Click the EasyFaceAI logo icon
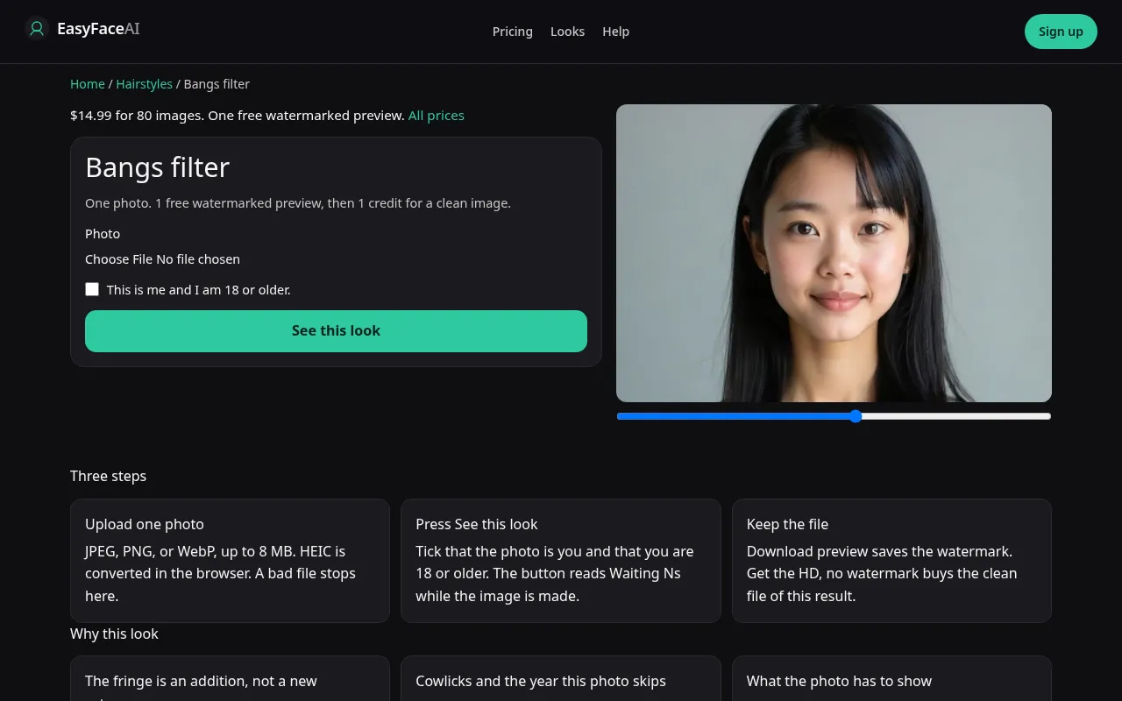 click(x=37, y=29)
